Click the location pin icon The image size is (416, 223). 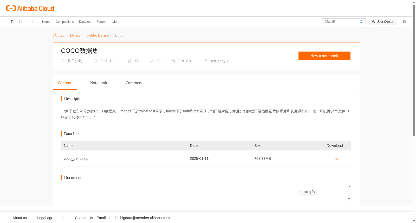pos(206,61)
